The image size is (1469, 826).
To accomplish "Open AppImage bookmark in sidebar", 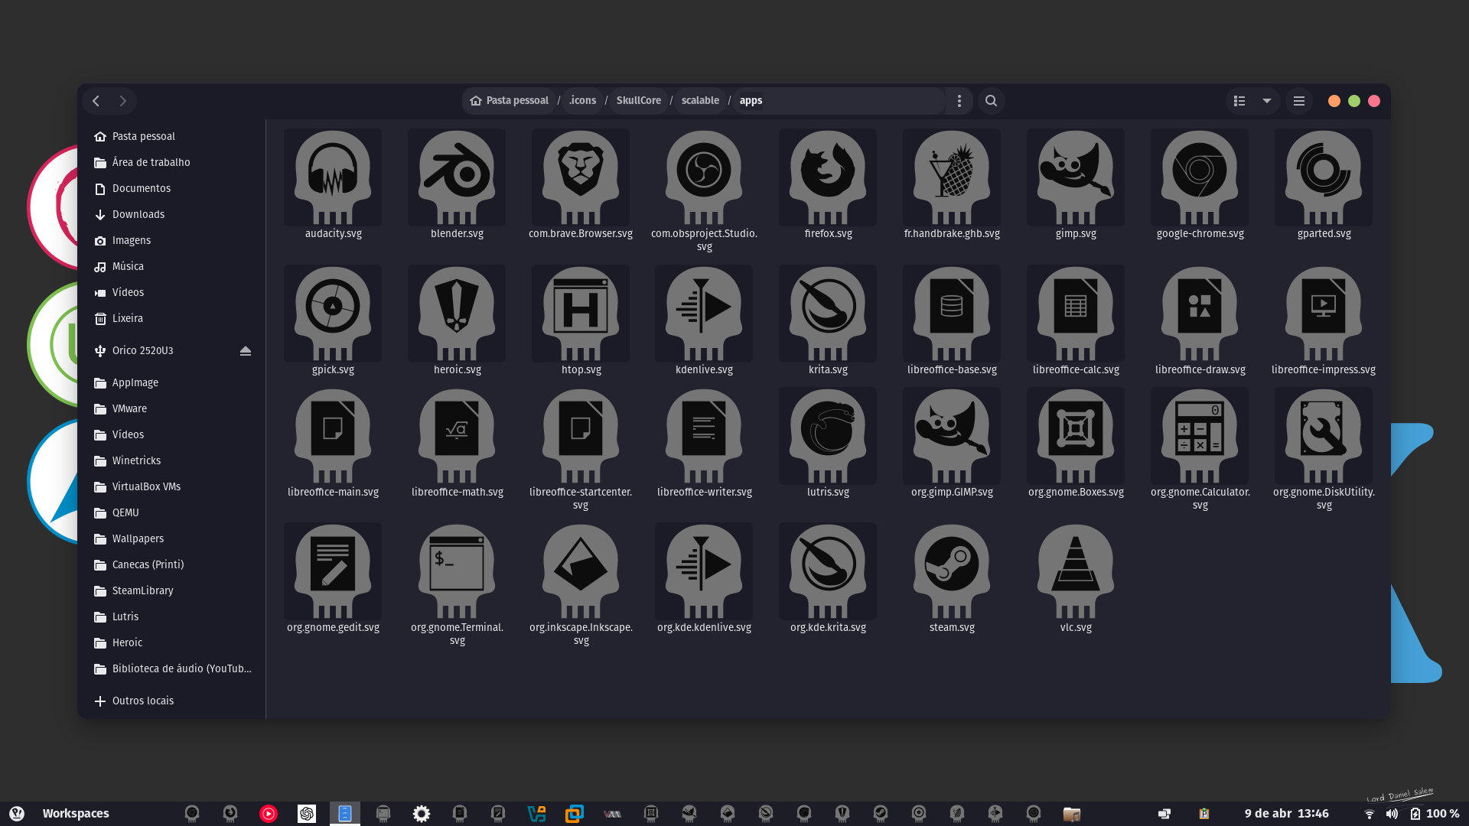I will point(172,382).
